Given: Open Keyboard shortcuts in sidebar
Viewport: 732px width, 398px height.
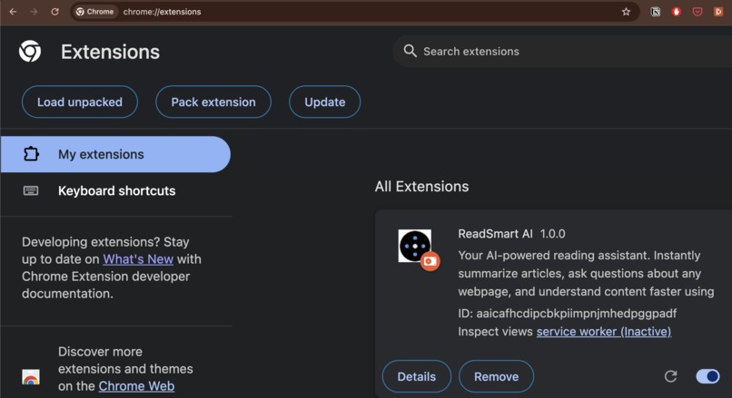Looking at the screenshot, I should click(115, 190).
